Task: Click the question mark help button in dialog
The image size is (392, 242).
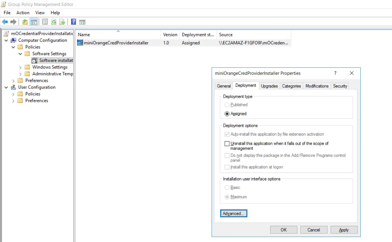Action: coord(335,73)
